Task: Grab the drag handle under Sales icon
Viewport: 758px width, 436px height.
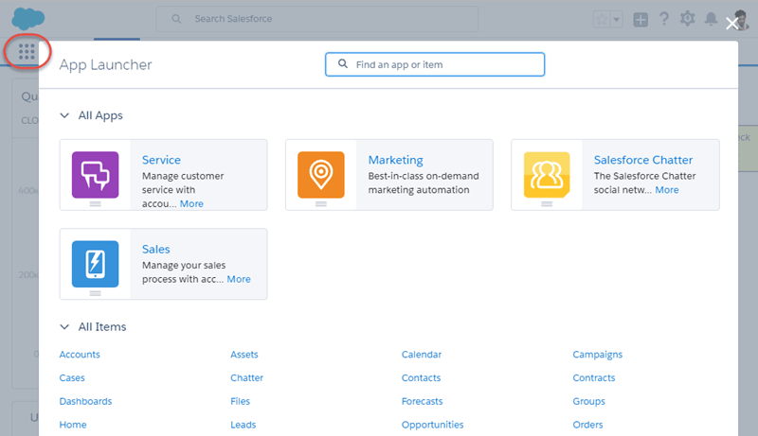Action: point(96,293)
